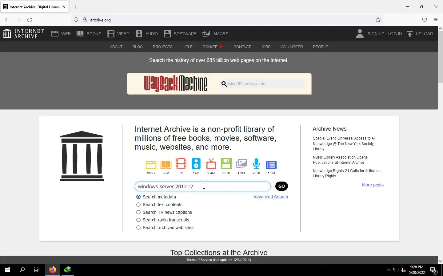Click the GO search button

pos(281,186)
